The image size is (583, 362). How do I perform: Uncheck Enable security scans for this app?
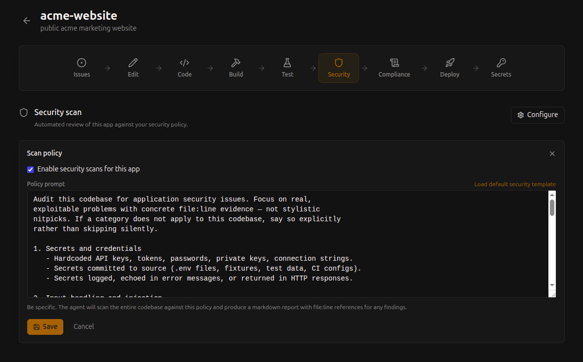[31, 169]
